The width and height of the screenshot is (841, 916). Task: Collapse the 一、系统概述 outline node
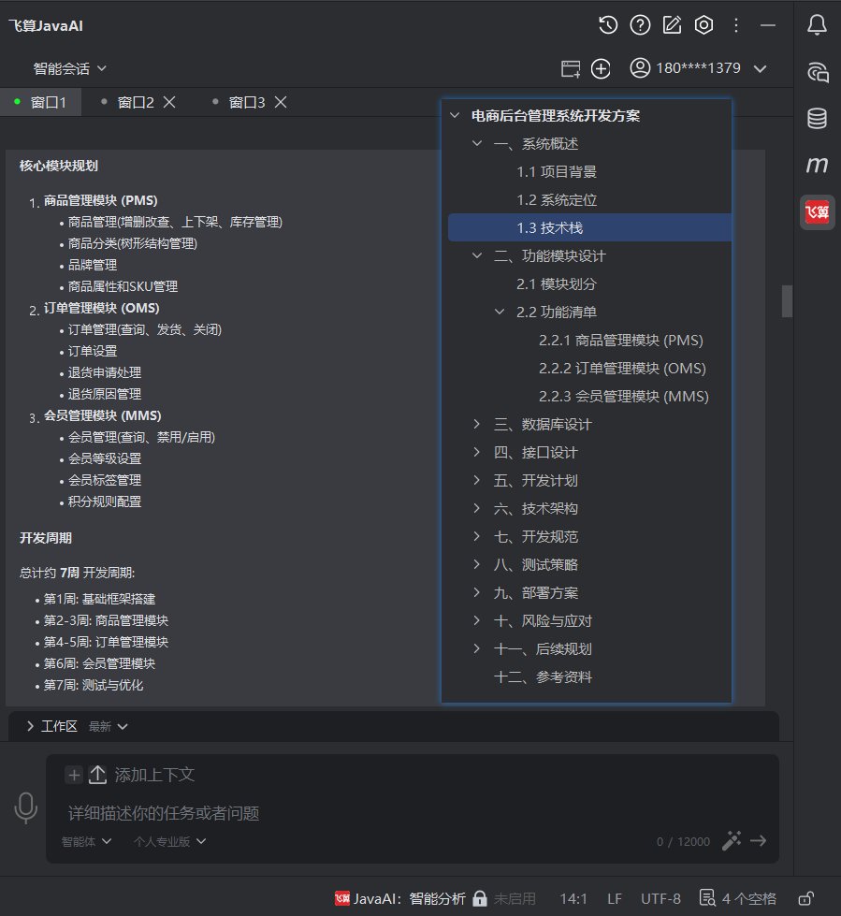477,144
